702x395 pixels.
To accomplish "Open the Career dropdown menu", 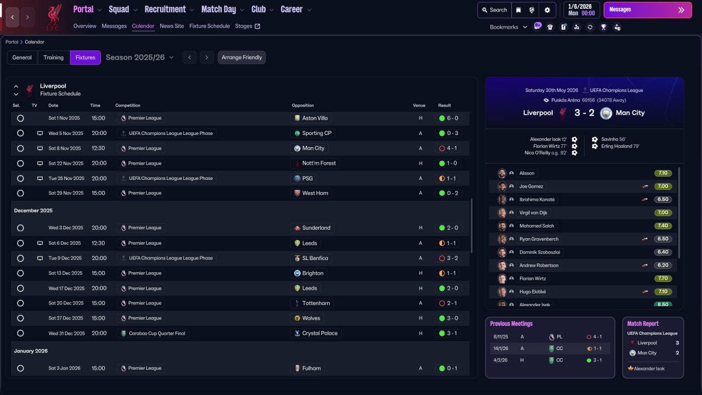I will [296, 9].
